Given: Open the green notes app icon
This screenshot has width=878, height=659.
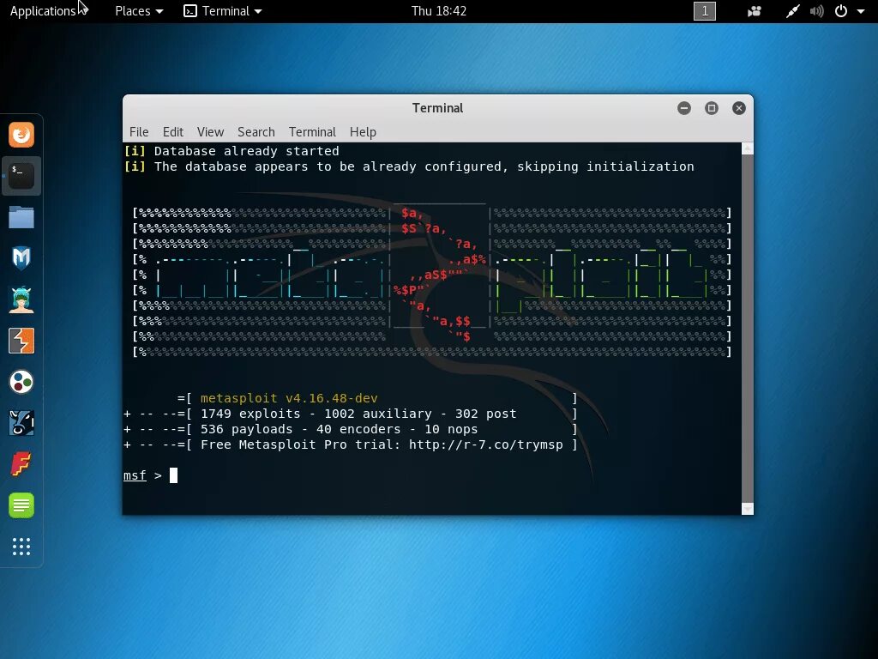Looking at the screenshot, I should (21, 505).
